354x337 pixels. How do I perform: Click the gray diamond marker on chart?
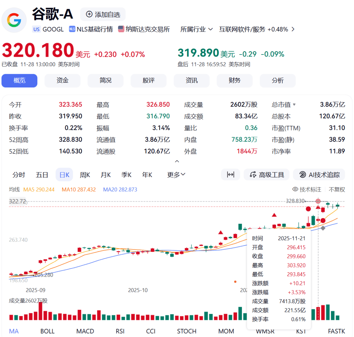[323, 228]
